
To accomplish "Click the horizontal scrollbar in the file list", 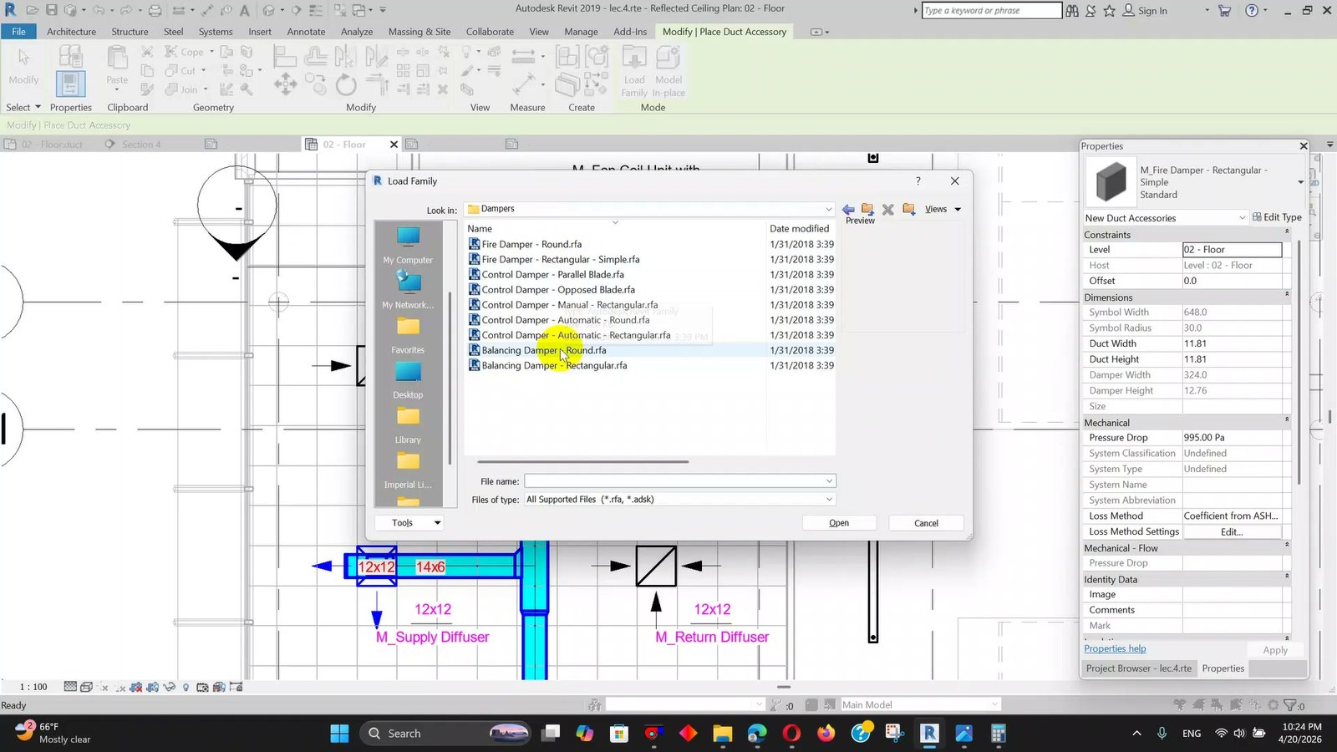I will [582, 461].
